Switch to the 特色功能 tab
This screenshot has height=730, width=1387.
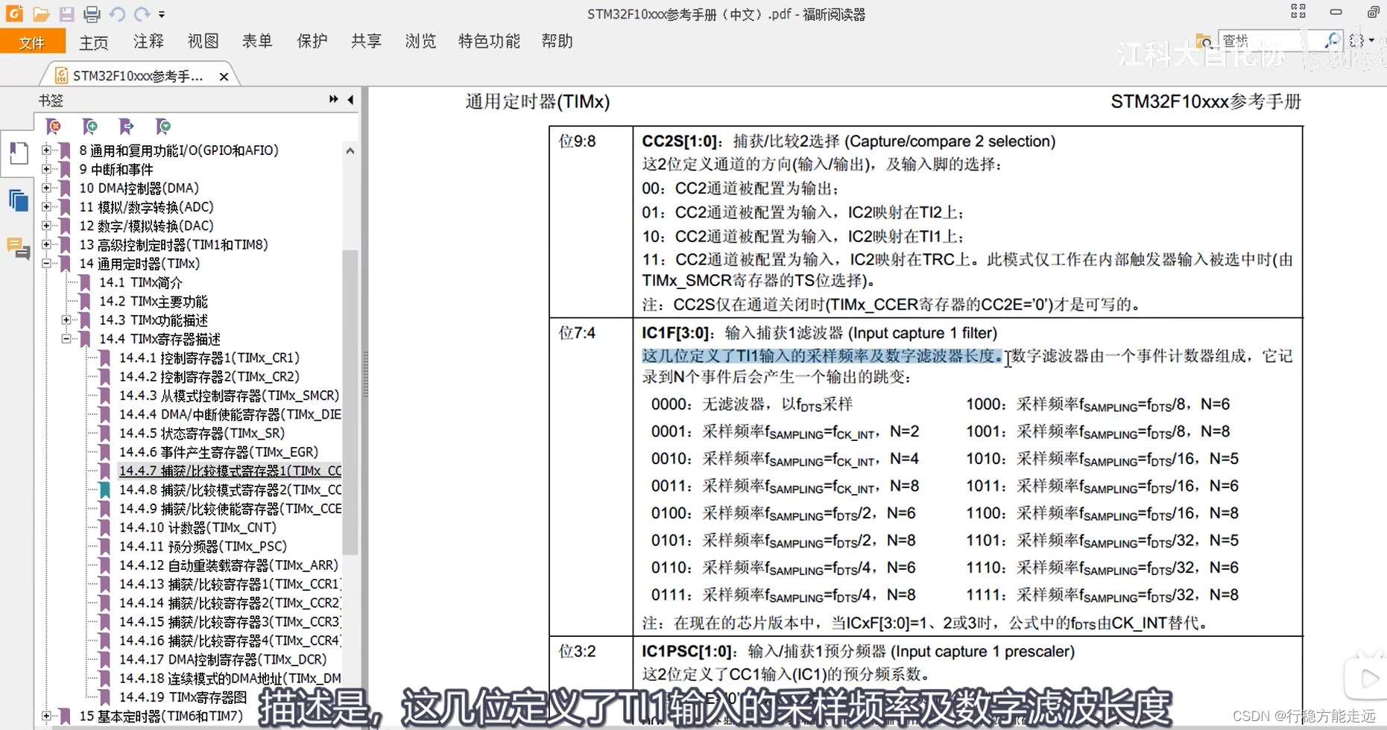[489, 41]
